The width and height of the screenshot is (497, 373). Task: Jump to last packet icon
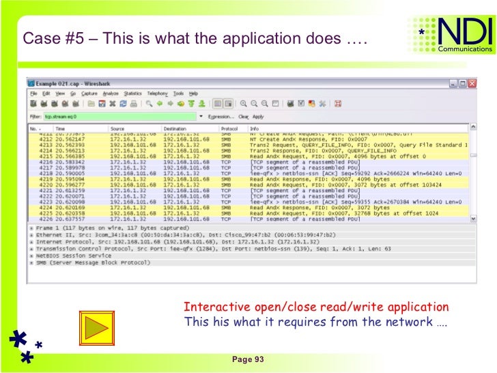pyautogui.click(x=202, y=104)
